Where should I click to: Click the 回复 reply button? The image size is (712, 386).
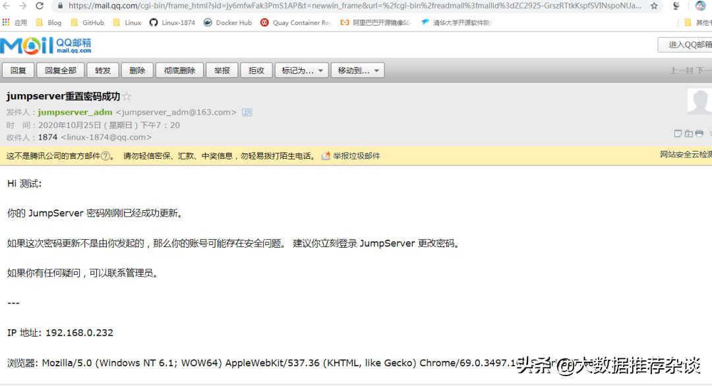pyautogui.click(x=18, y=70)
